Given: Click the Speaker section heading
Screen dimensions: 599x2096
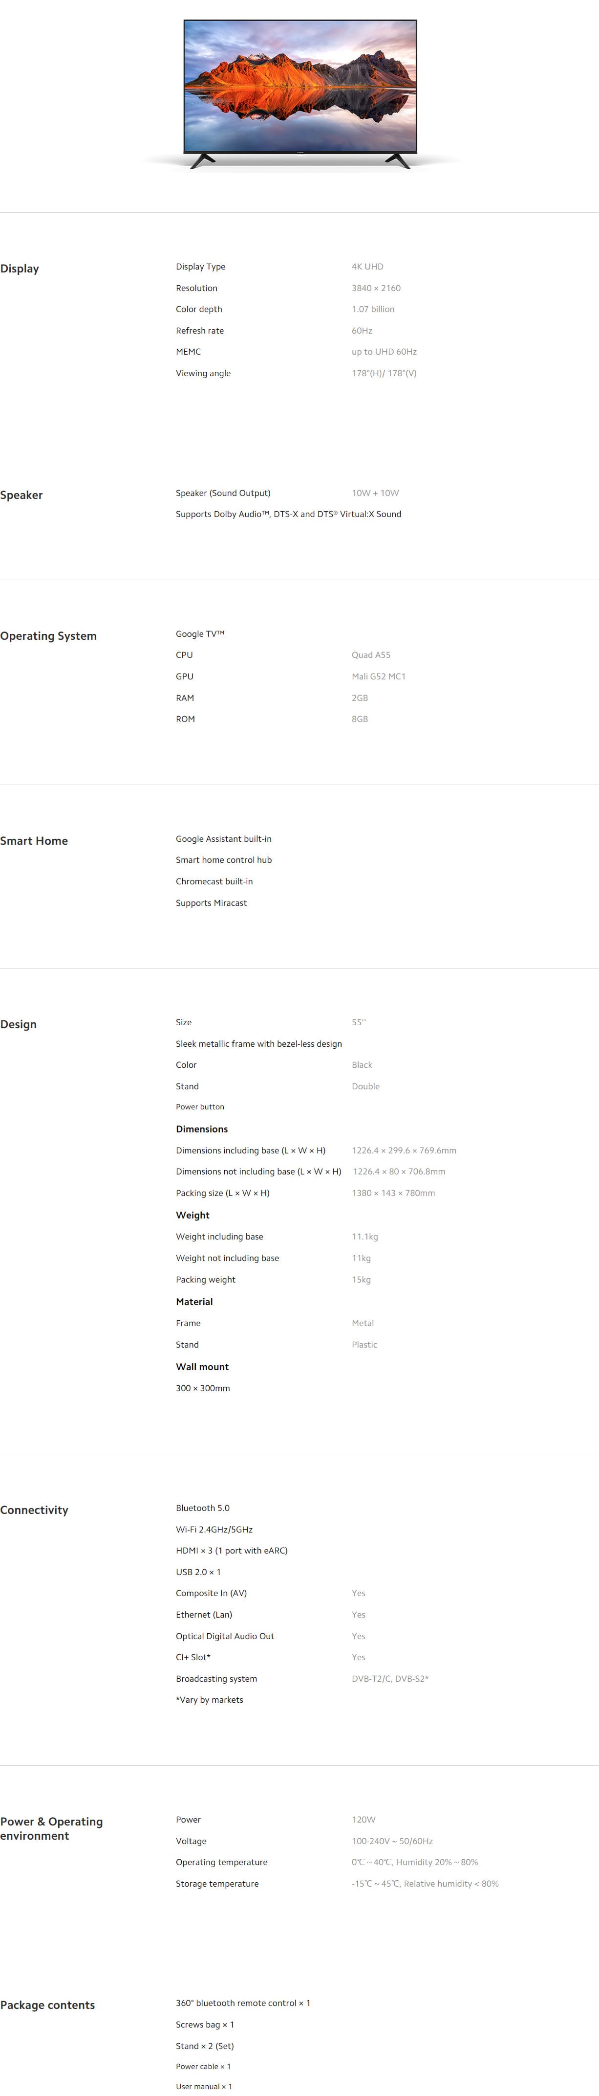Looking at the screenshot, I should click(21, 495).
